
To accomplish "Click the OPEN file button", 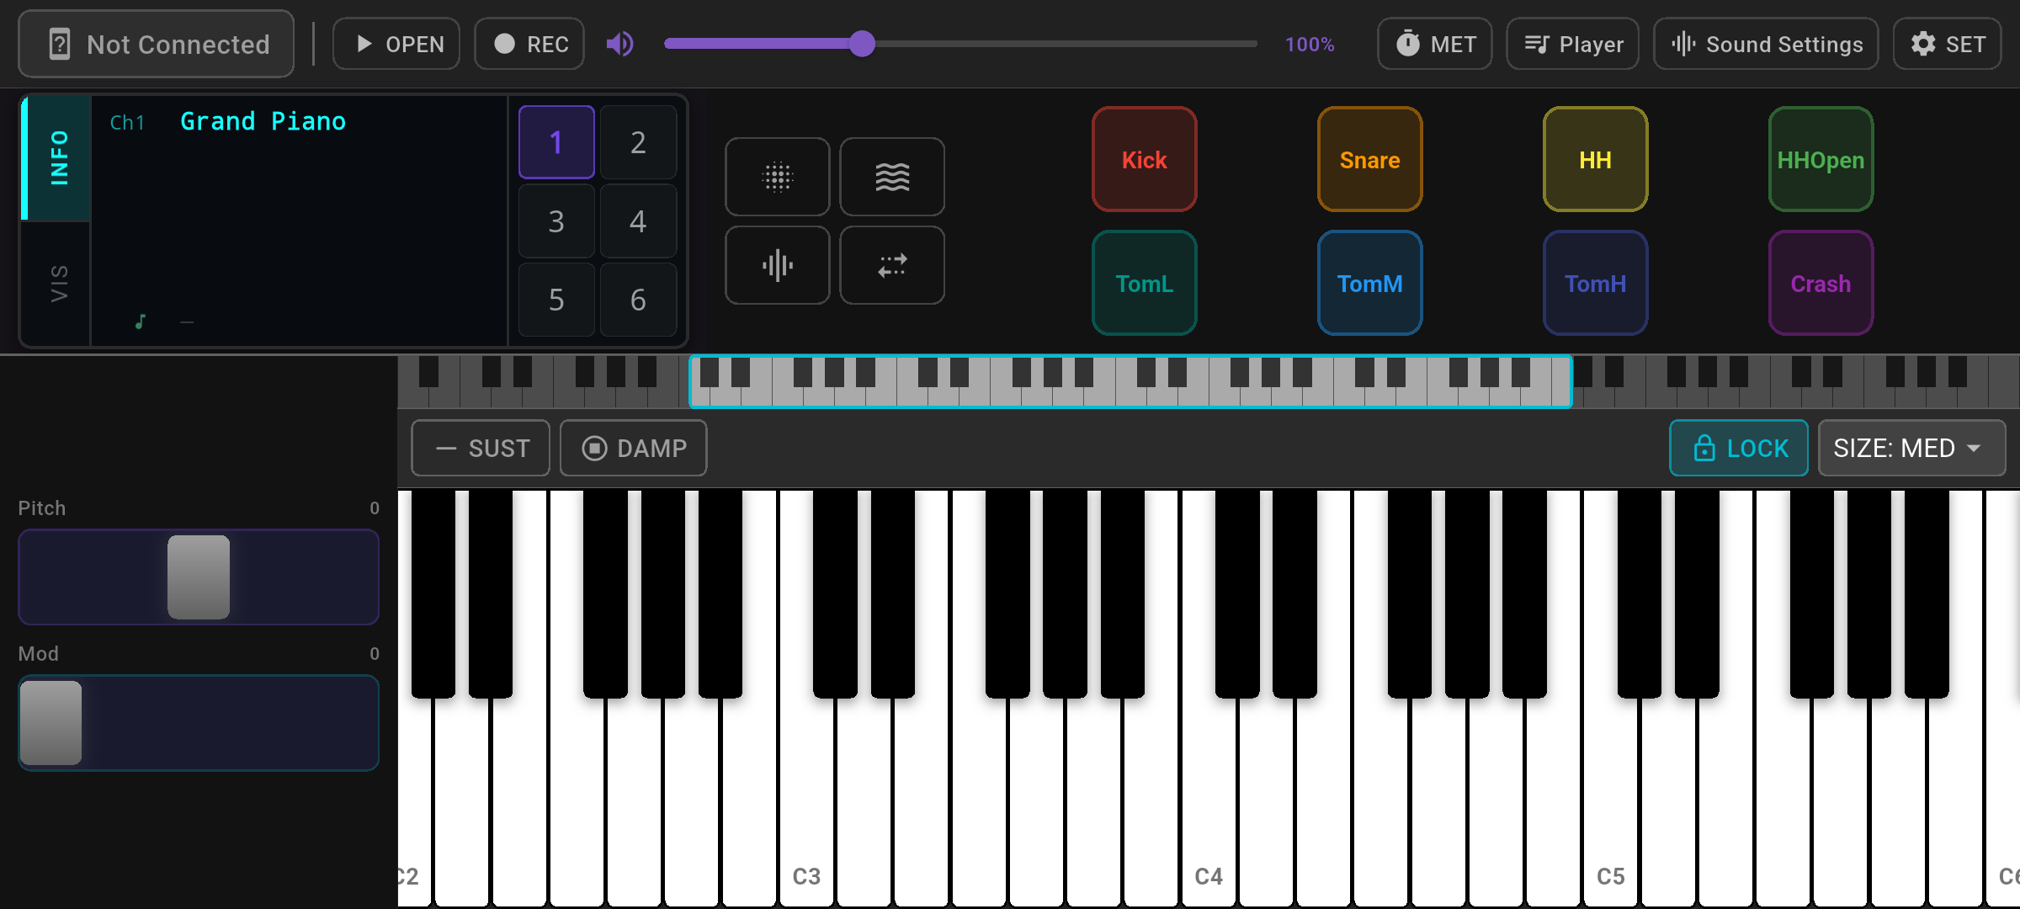I will pyautogui.click(x=396, y=44).
